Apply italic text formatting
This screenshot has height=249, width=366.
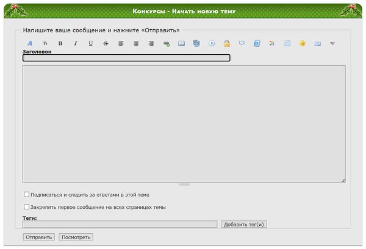[76, 43]
